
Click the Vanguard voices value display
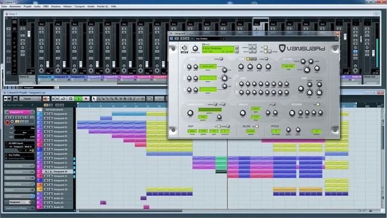316,131
